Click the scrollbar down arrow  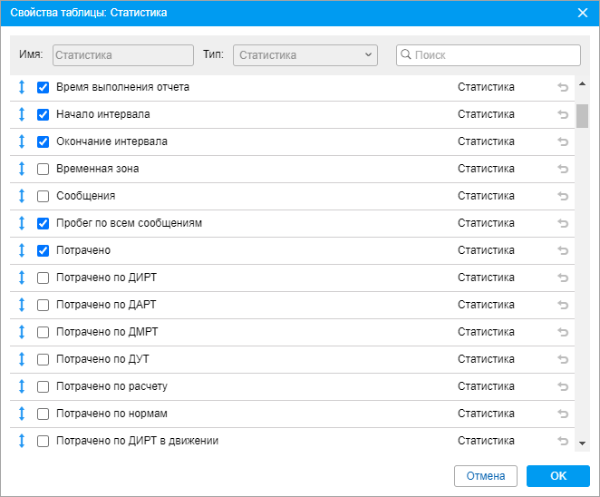[x=582, y=443]
